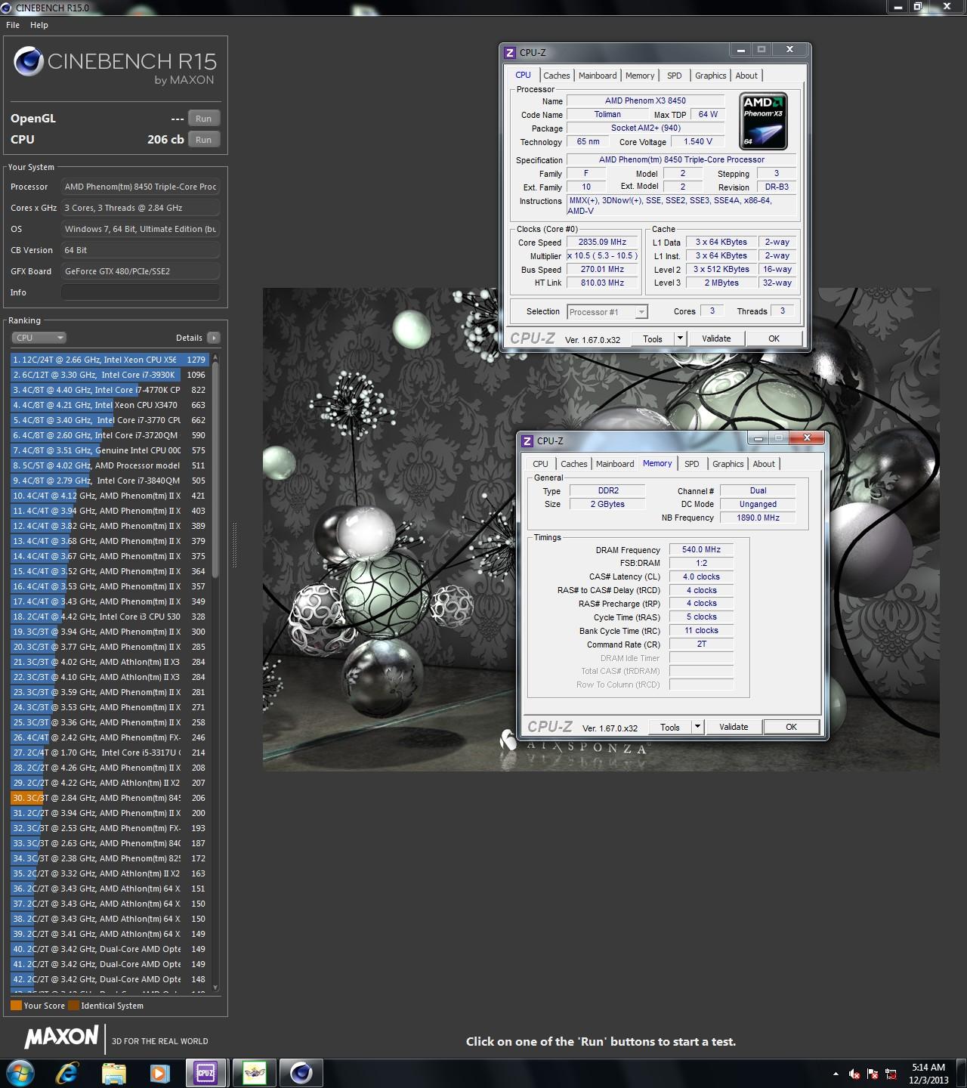Click the GFX Board field GeForce GTX 480
The image size is (967, 1088).
coord(141,271)
